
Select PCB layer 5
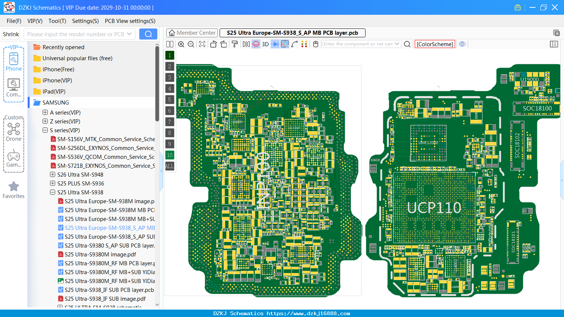[170, 99]
